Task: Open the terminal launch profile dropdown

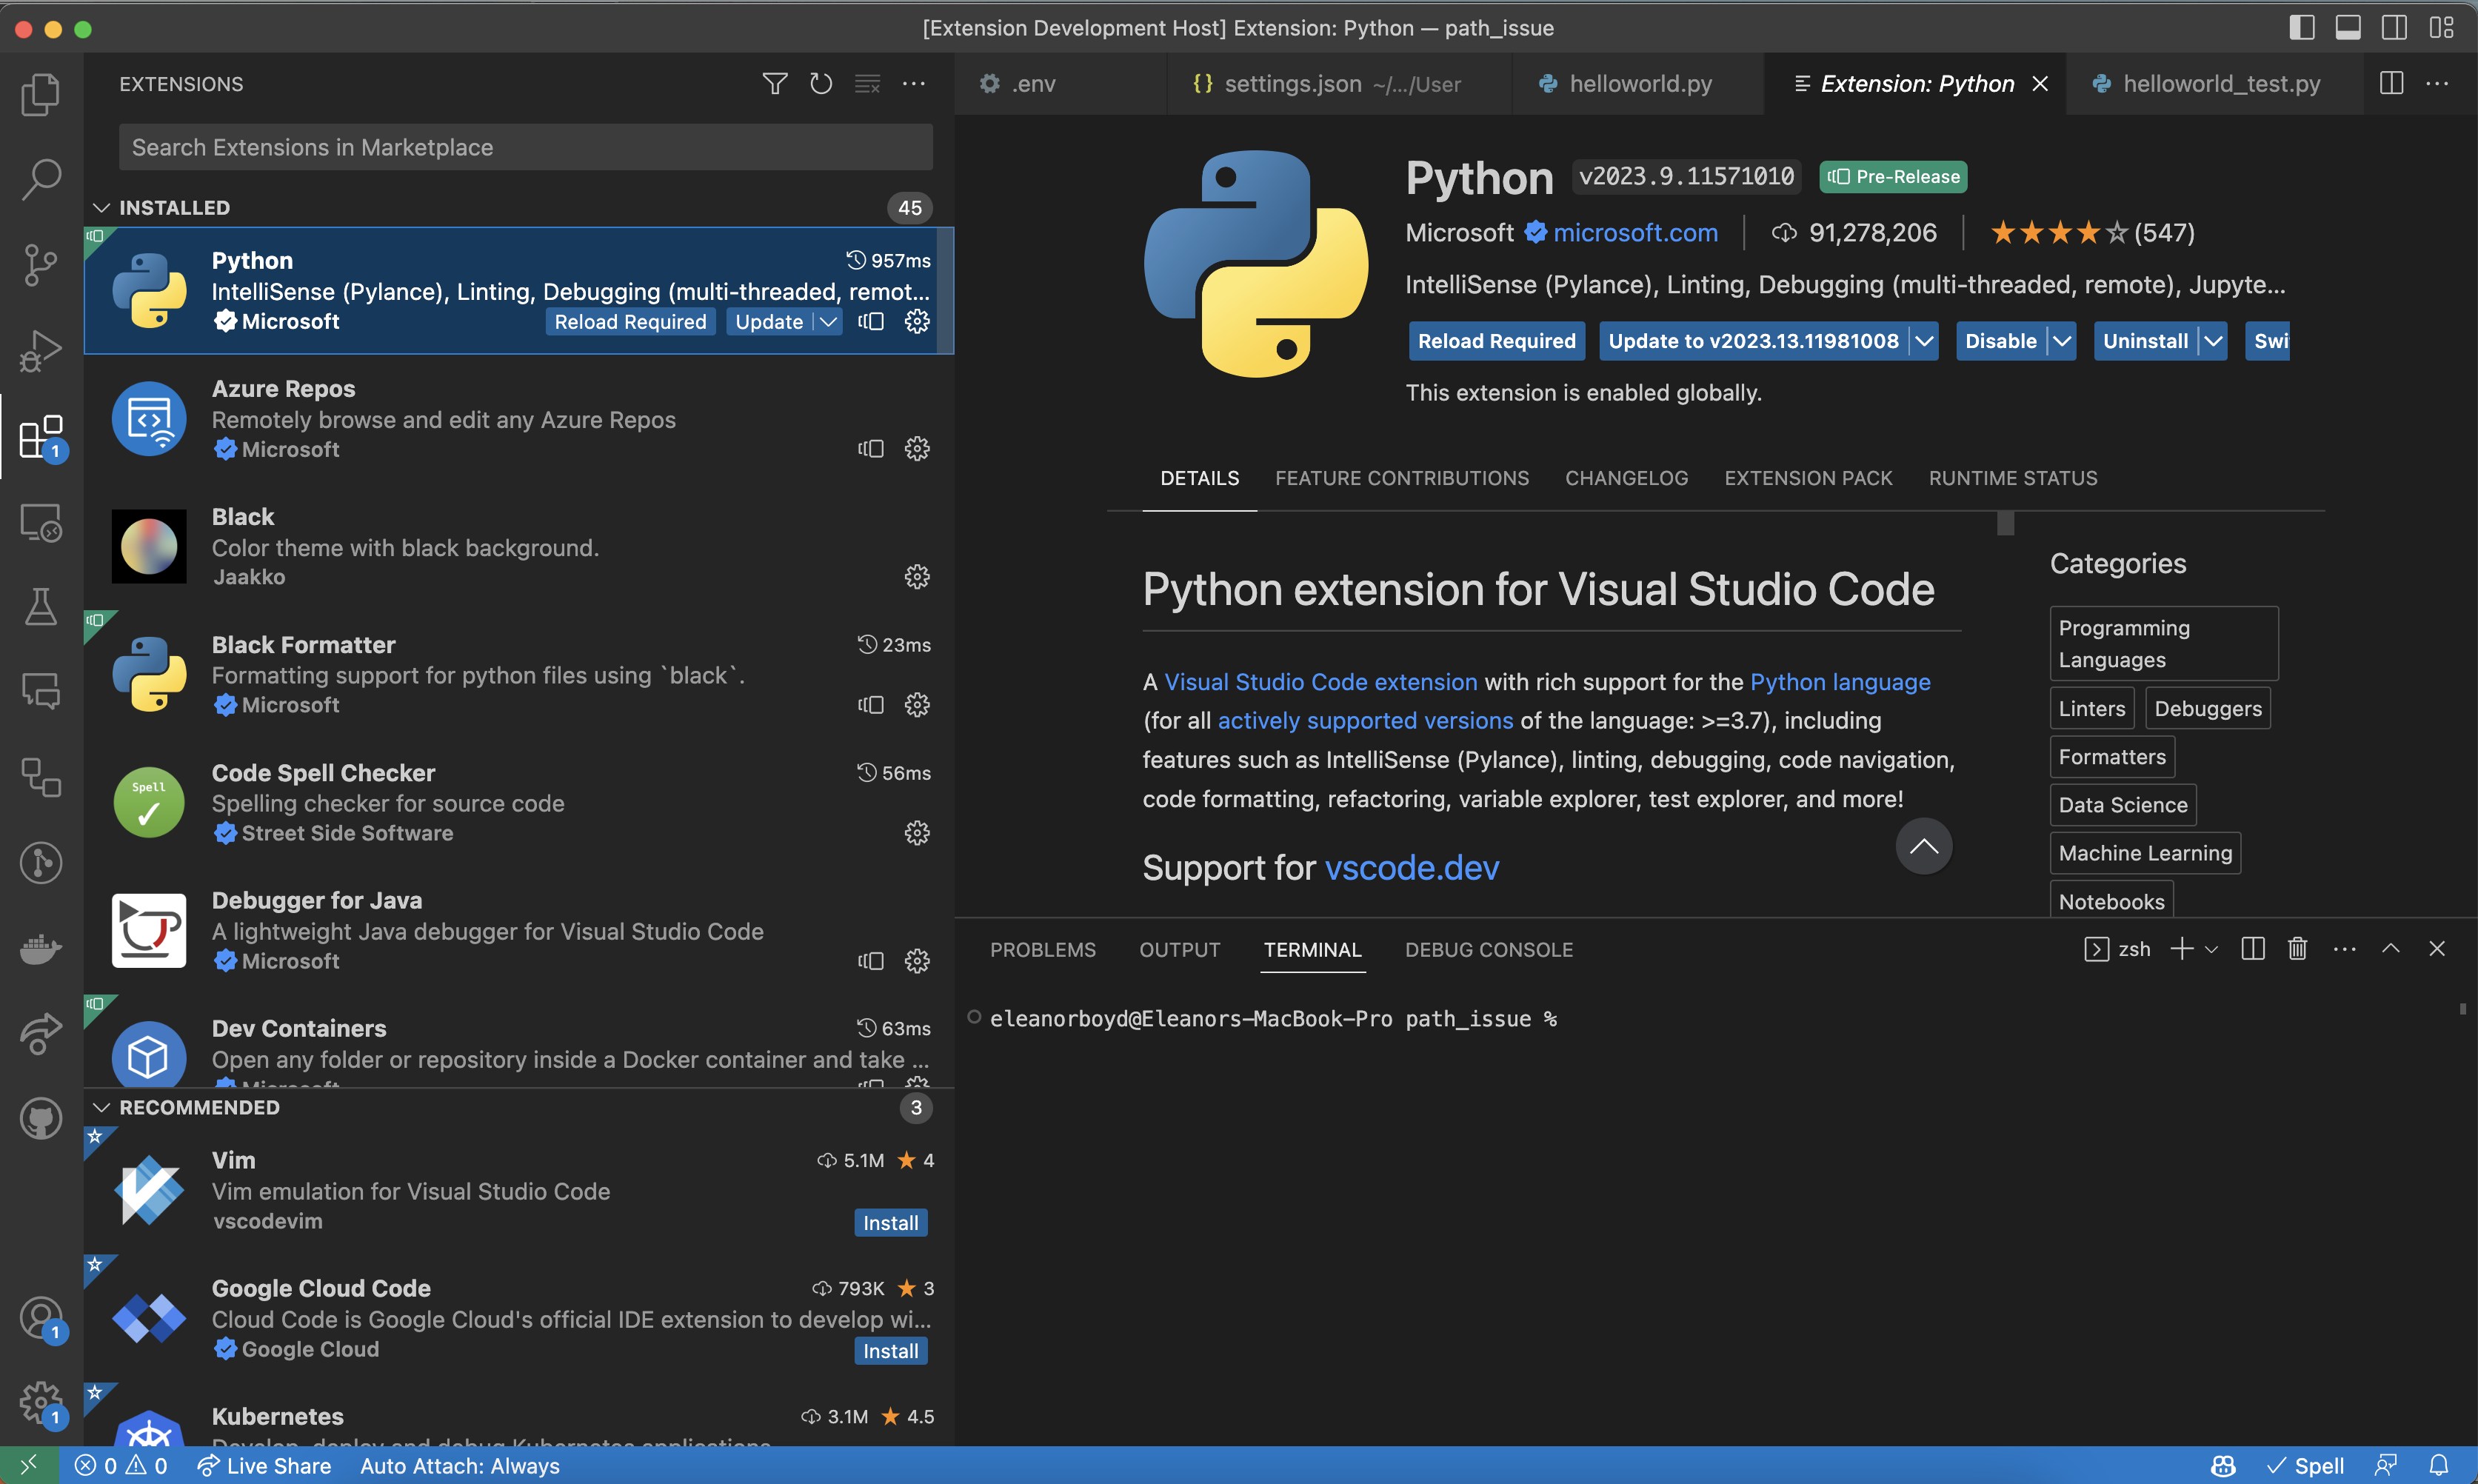Action: 2212,948
